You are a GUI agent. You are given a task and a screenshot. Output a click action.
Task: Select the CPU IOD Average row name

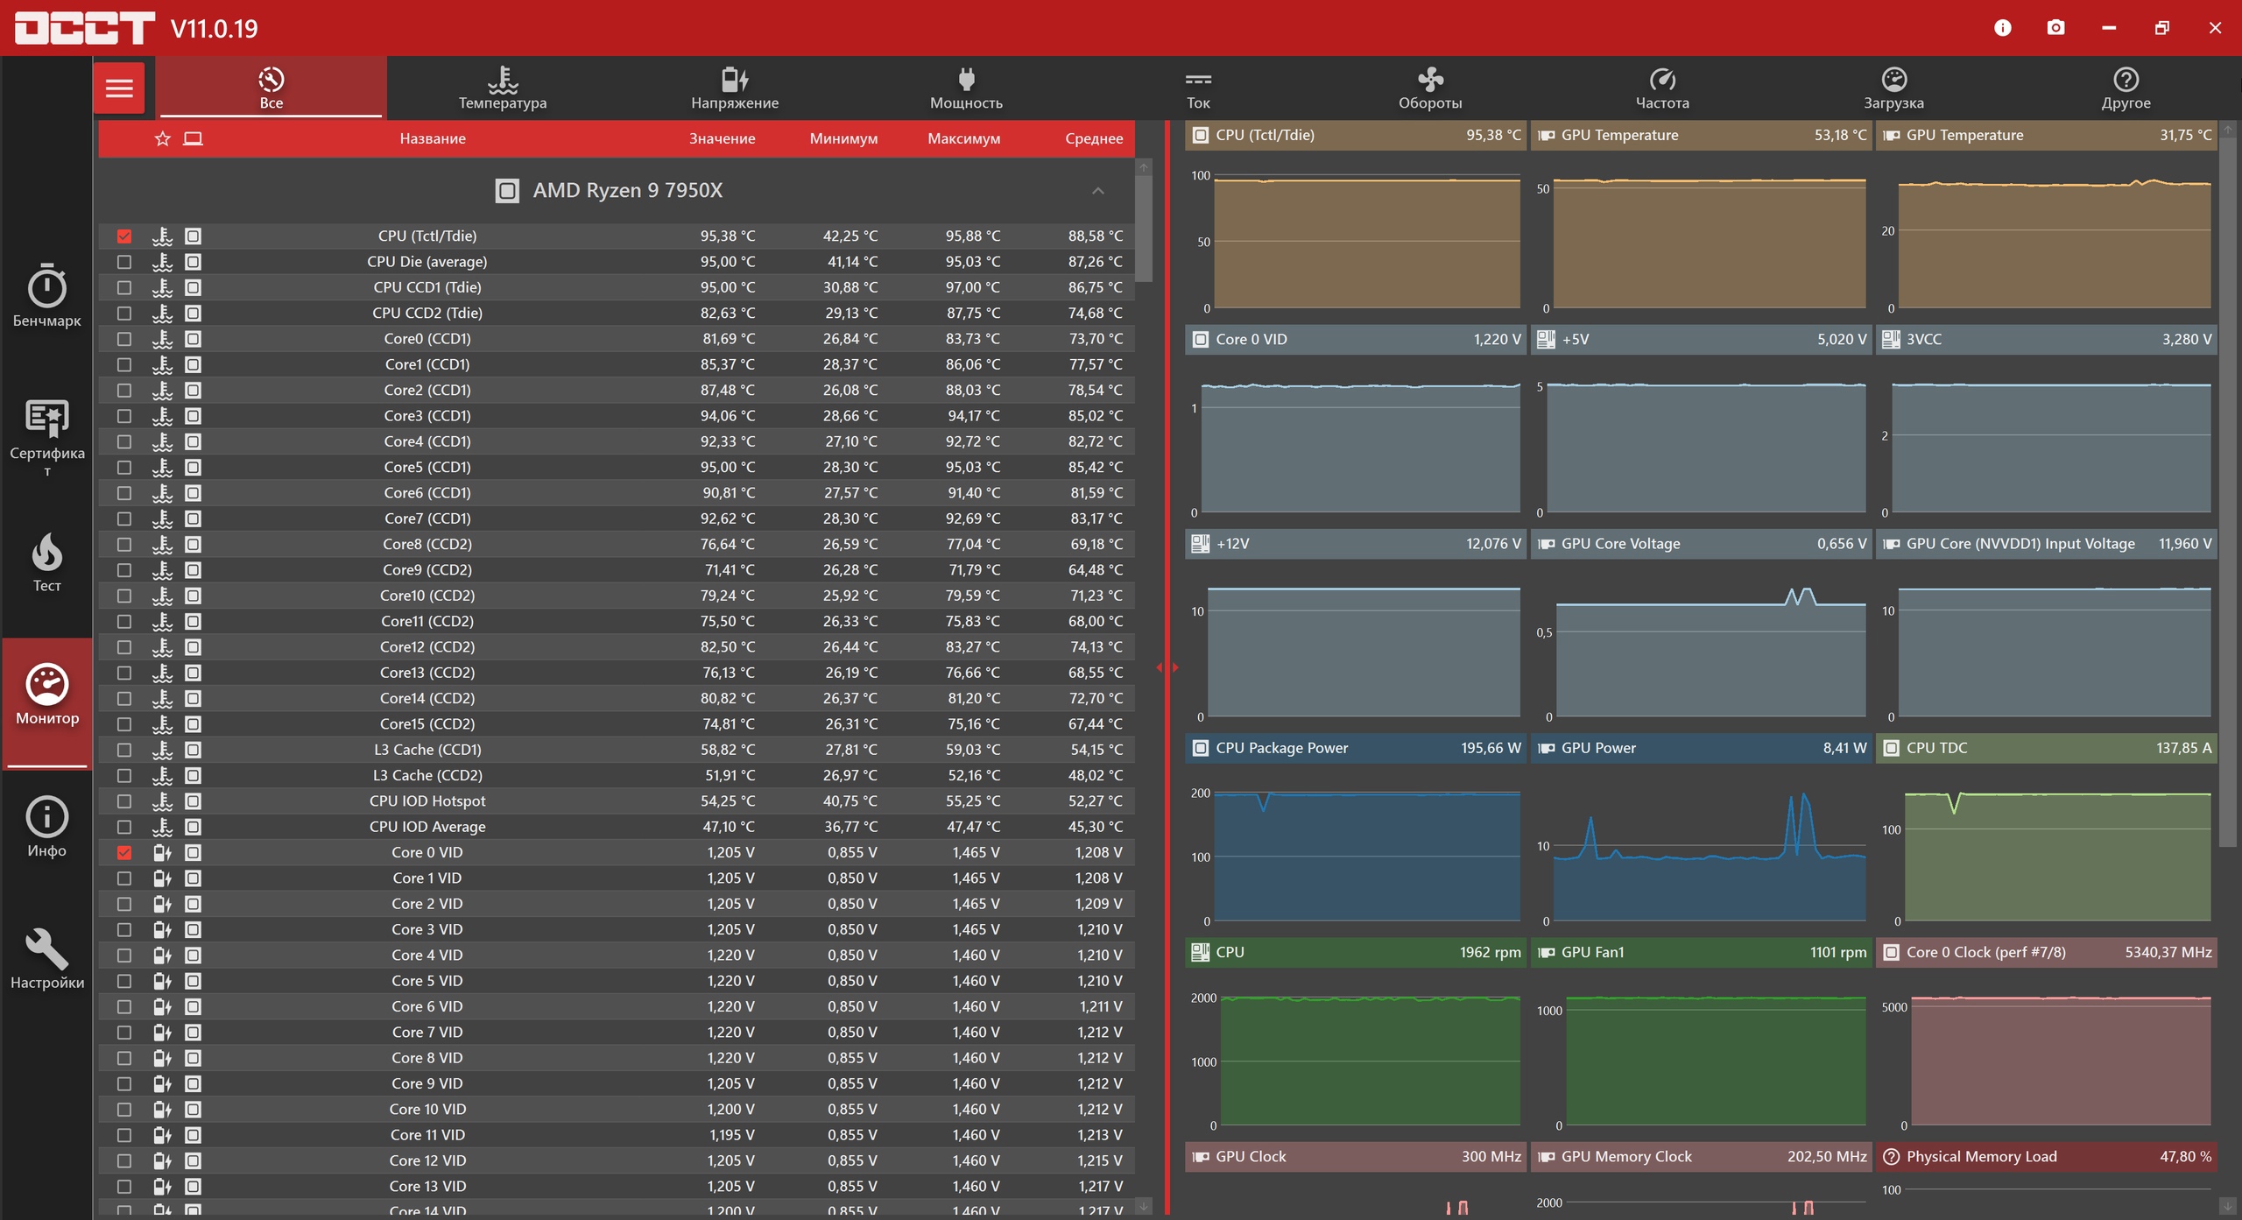(427, 827)
